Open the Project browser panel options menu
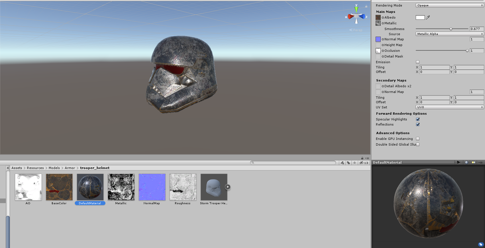 [x=367, y=158]
